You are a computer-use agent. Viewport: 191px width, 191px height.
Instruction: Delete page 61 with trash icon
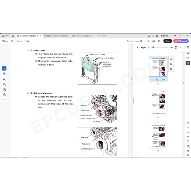pos(171,69)
